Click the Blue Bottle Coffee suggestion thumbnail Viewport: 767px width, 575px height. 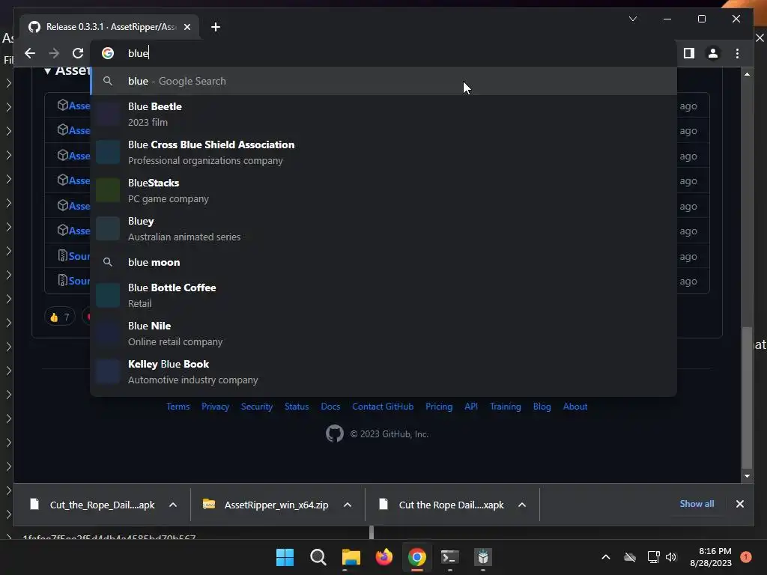(x=108, y=295)
